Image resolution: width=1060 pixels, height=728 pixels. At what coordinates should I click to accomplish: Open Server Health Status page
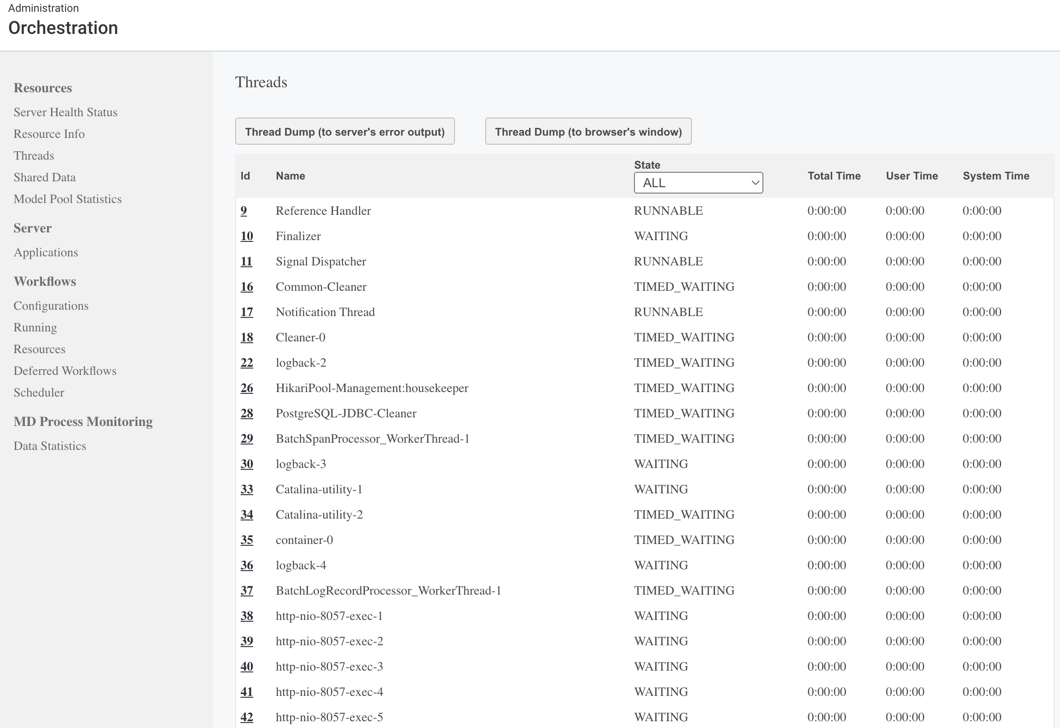point(65,112)
